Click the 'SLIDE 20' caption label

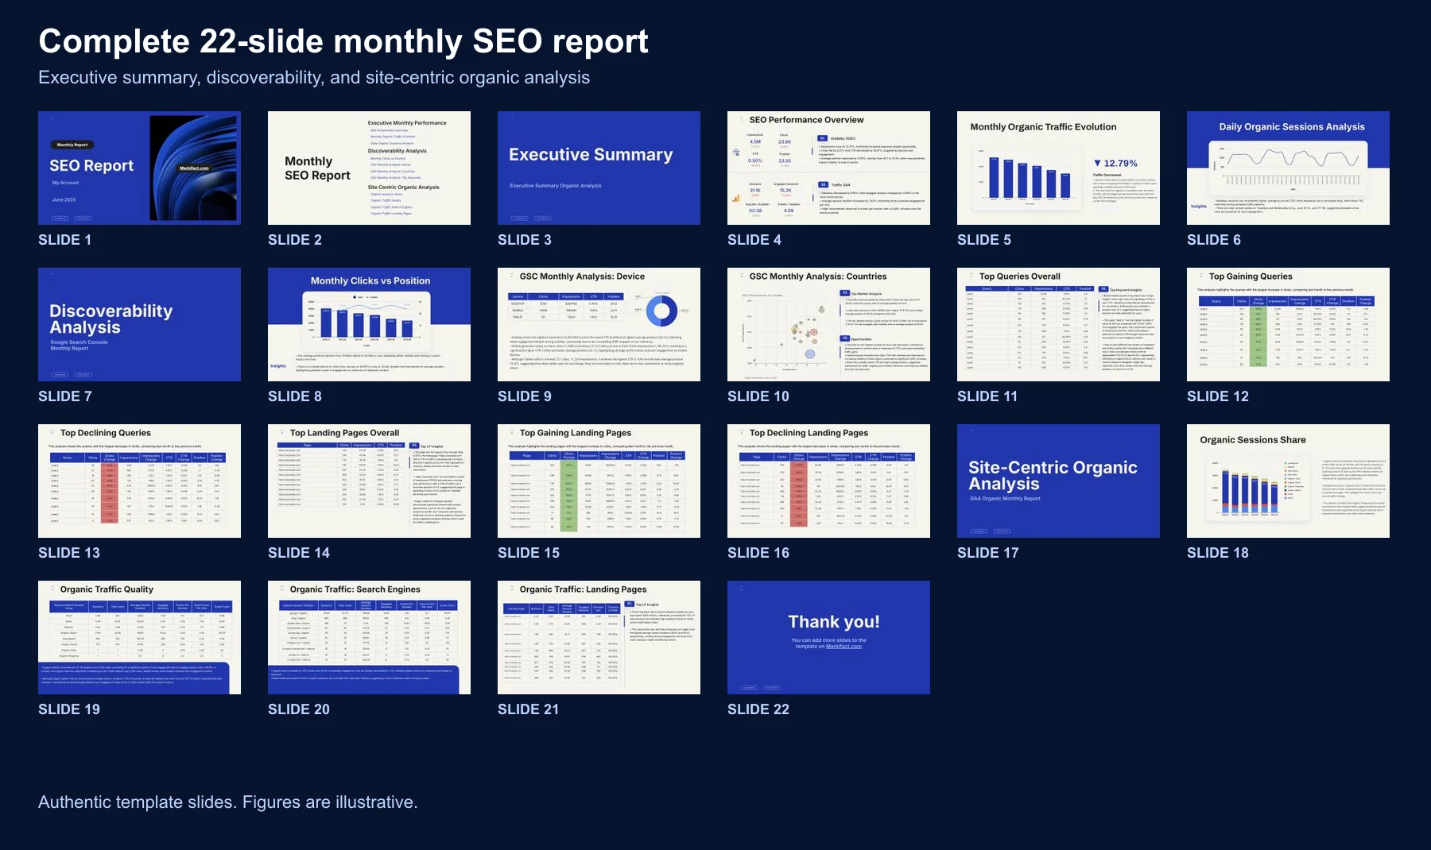(299, 709)
